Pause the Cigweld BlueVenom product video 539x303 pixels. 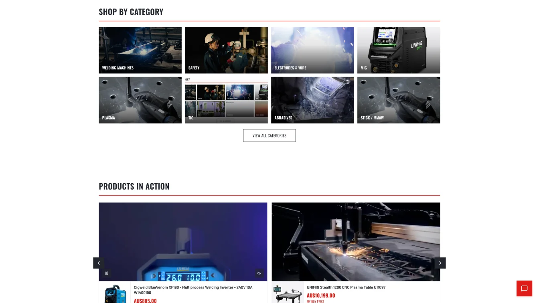[106, 273]
